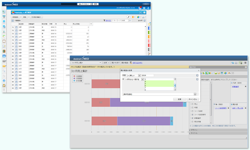Click the wrench settings icon in list toolbar
The width and height of the screenshot is (250, 150).
coord(128,17)
